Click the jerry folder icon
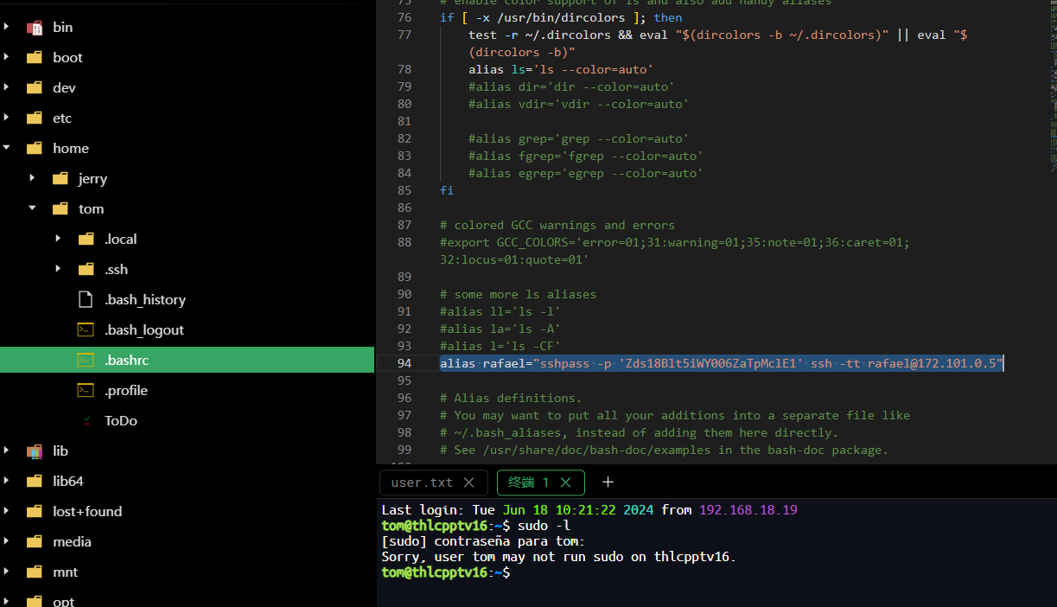Image resolution: width=1057 pixels, height=607 pixels. point(60,179)
